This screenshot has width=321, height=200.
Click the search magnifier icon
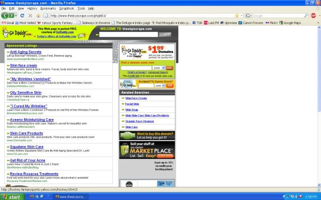[x=306, y=16]
